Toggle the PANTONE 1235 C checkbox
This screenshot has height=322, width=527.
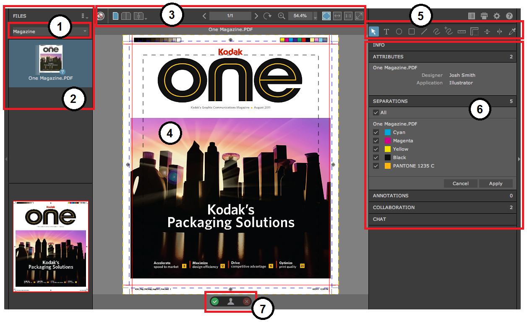(376, 166)
